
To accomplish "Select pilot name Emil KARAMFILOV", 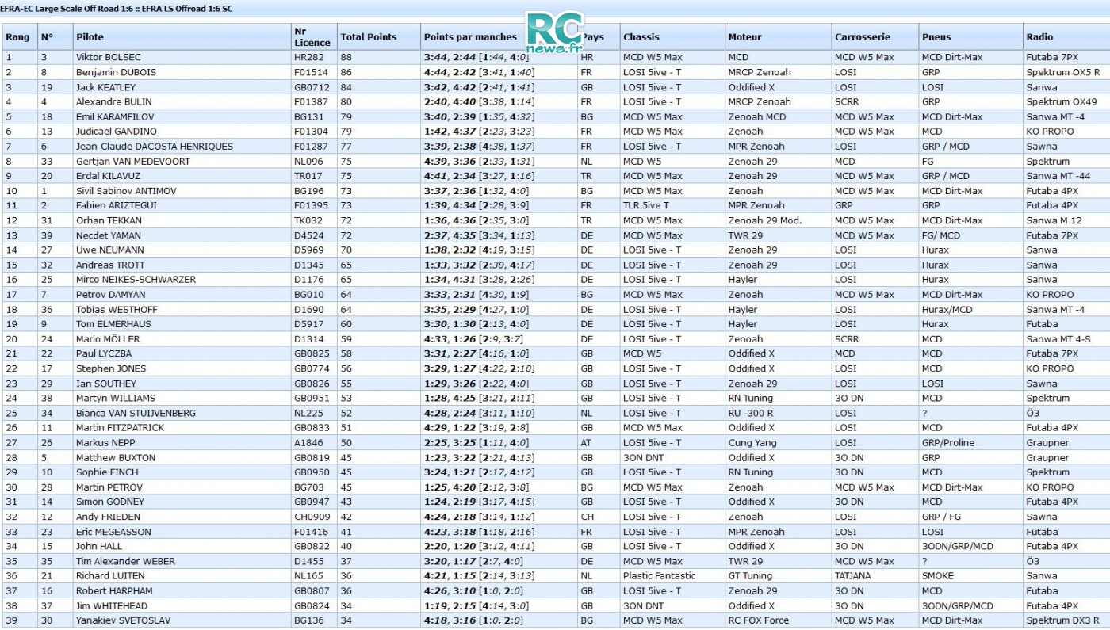I will coord(115,116).
